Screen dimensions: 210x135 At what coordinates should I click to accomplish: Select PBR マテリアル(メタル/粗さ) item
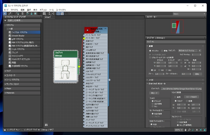(x=24, y=42)
